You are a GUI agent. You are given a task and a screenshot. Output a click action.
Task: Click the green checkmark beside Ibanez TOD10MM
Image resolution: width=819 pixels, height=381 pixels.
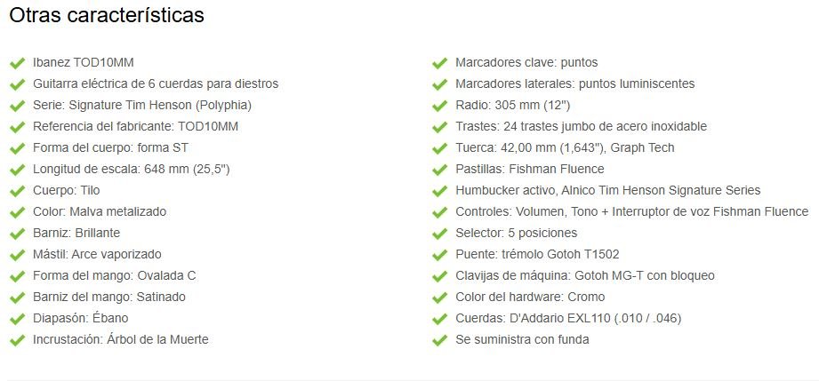17,63
